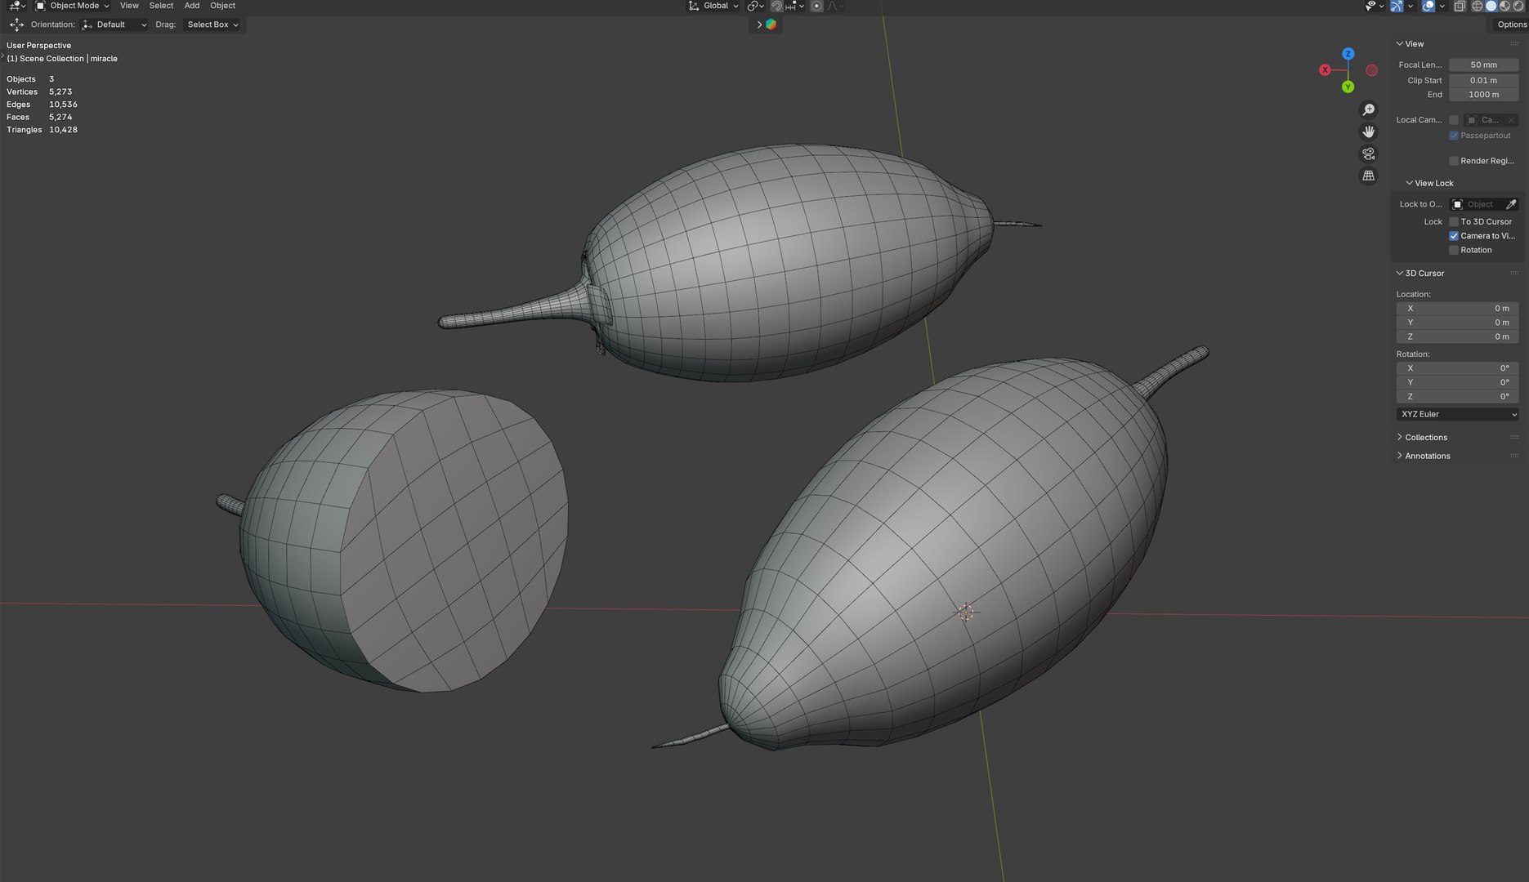This screenshot has width=1529, height=882.
Task: Click the red X axis gizmo ball
Action: (1325, 70)
